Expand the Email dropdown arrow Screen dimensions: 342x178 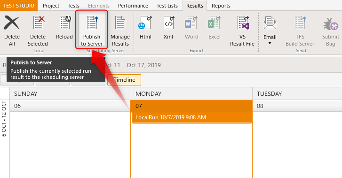(x=270, y=43)
